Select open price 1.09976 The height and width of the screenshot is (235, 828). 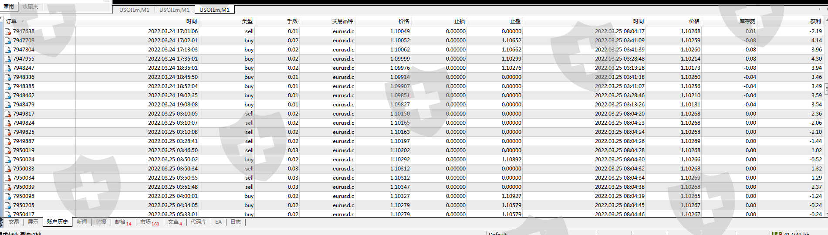coord(400,68)
